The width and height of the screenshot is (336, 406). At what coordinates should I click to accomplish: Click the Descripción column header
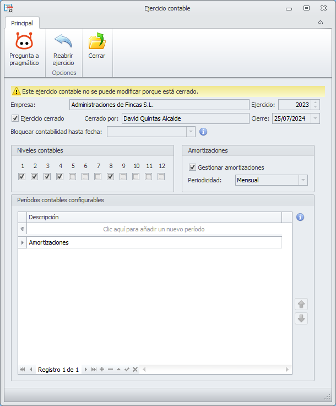[154, 217]
